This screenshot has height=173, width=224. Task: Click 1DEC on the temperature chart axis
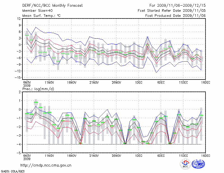click(139, 83)
